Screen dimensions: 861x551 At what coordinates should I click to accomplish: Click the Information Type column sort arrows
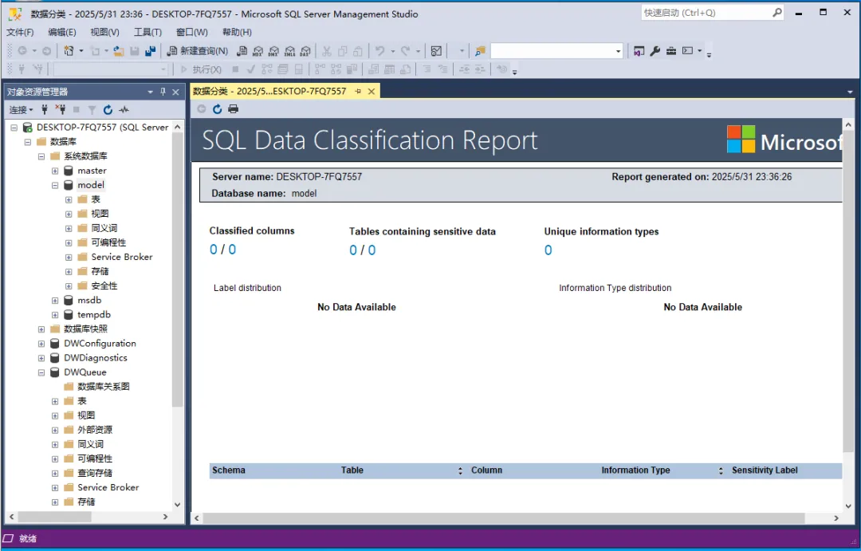tap(721, 470)
